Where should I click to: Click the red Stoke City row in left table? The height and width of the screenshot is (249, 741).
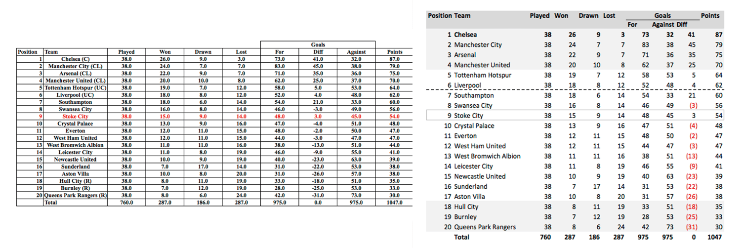(x=75, y=116)
